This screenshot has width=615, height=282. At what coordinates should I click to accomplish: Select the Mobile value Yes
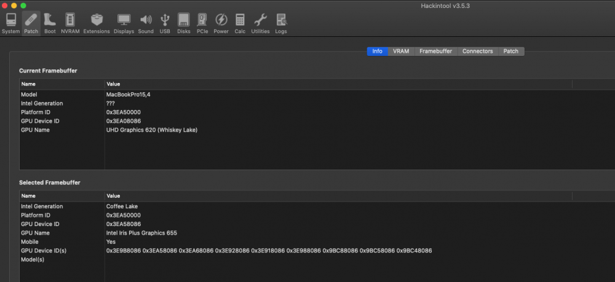(111, 242)
